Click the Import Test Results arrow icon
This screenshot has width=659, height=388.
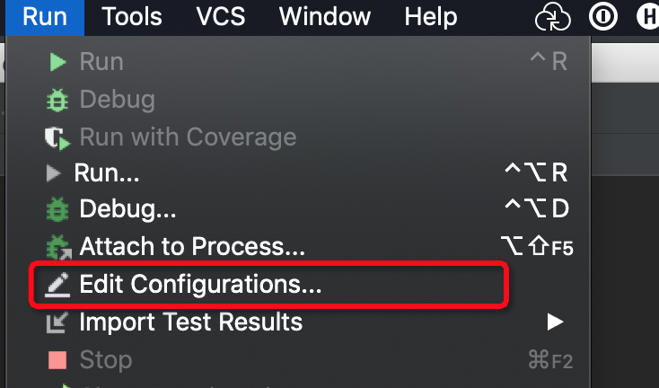point(57,321)
